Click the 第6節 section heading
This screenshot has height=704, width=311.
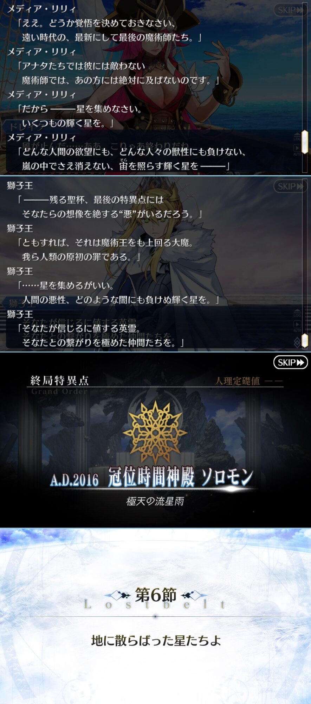point(156,595)
